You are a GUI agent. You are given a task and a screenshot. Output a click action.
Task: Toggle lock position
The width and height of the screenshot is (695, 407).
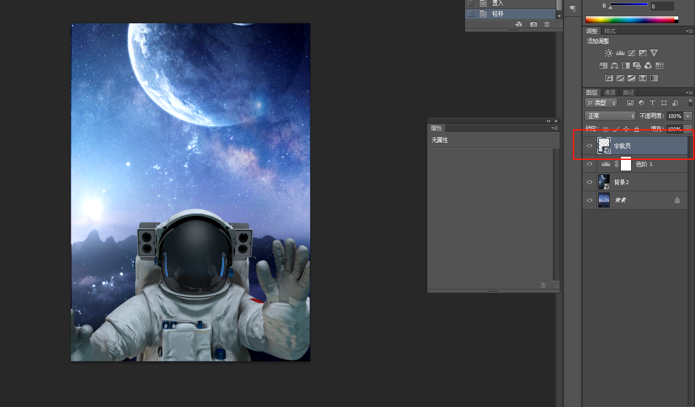tap(626, 129)
